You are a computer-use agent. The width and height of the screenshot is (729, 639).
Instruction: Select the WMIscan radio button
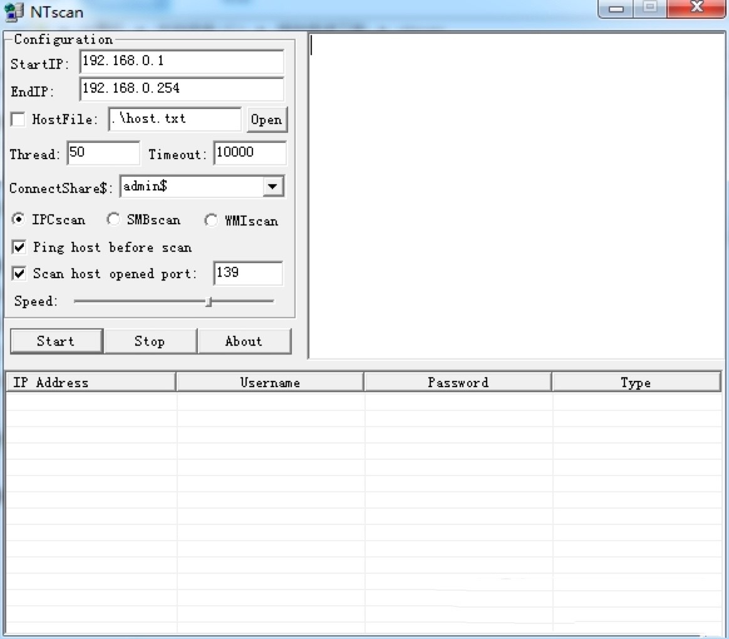pos(211,220)
